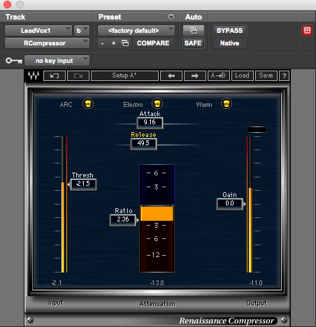Open the no key input selector
Viewport: 316px width, 327px height.
[57, 61]
